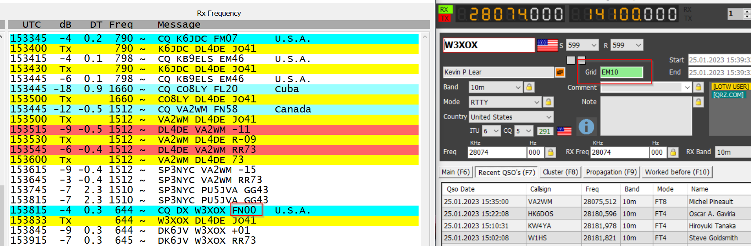Click the green RX indicator
The image size is (751, 246).
pyautogui.click(x=445, y=10)
